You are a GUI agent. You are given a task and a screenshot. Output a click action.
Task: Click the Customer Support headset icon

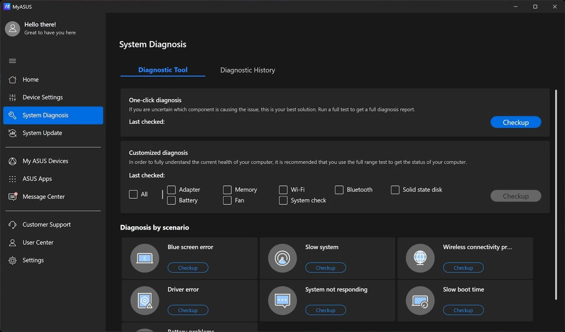pos(12,225)
